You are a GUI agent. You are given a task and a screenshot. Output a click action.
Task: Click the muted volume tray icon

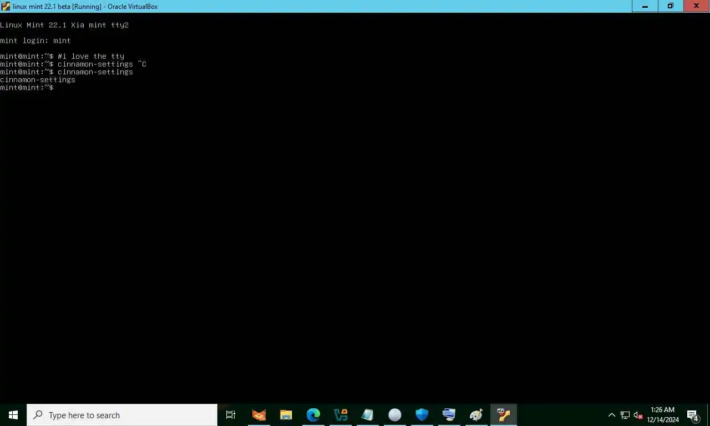(638, 415)
